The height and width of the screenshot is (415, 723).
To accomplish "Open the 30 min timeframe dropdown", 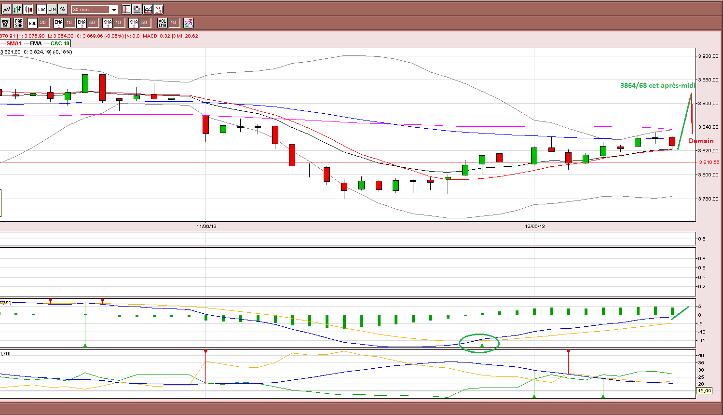I will pos(95,10).
